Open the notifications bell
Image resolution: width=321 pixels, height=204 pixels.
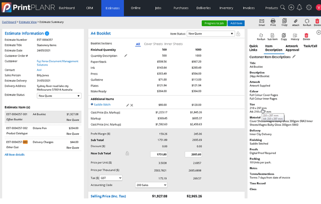tap(299, 7)
